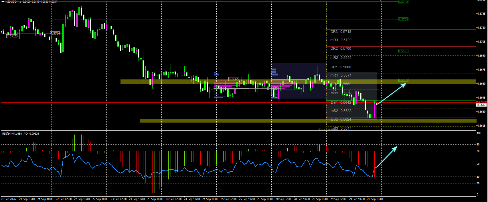Screen dimensions: 488x202
Task: Select the lower yellow support zone near DS2
Action: 308,121
